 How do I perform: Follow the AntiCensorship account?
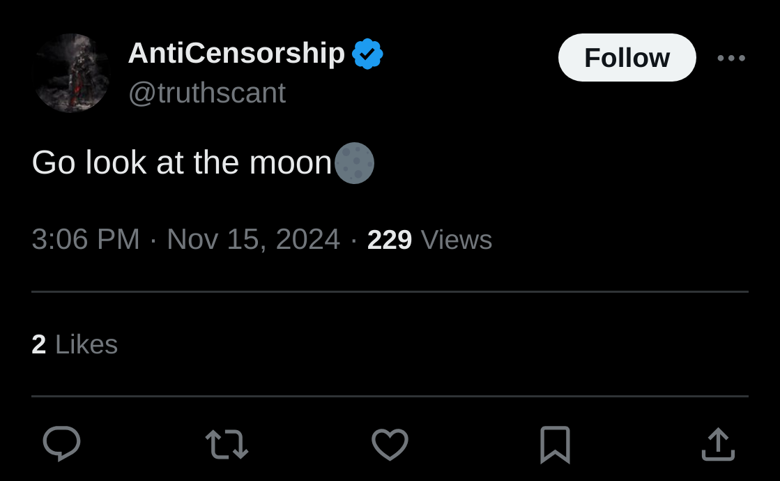[x=627, y=58]
